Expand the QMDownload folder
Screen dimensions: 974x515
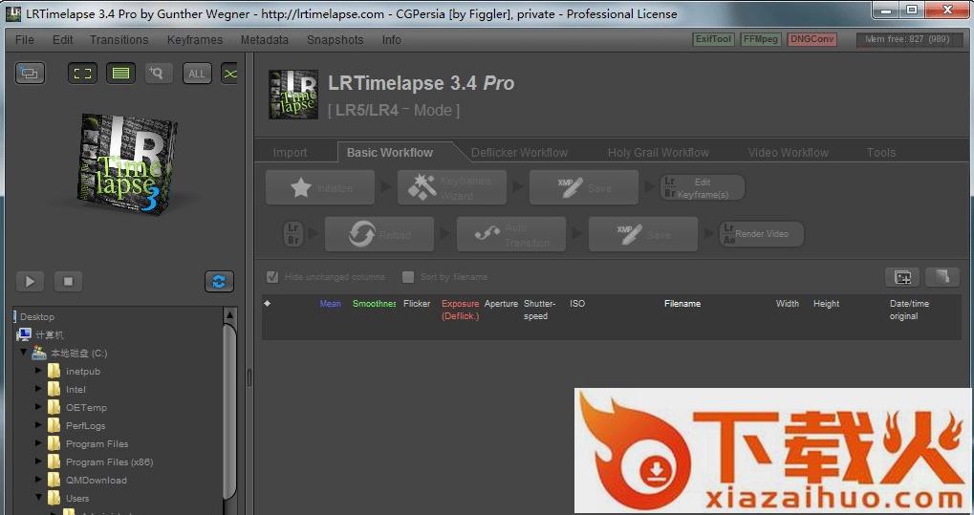coord(38,479)
